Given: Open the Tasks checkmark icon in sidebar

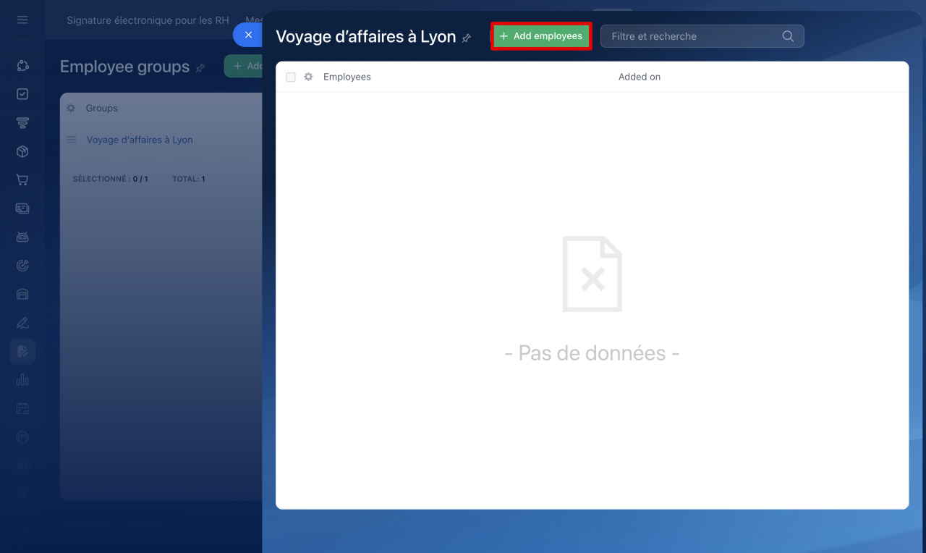Looking at the screenshot, I should [x=22, y=94].
